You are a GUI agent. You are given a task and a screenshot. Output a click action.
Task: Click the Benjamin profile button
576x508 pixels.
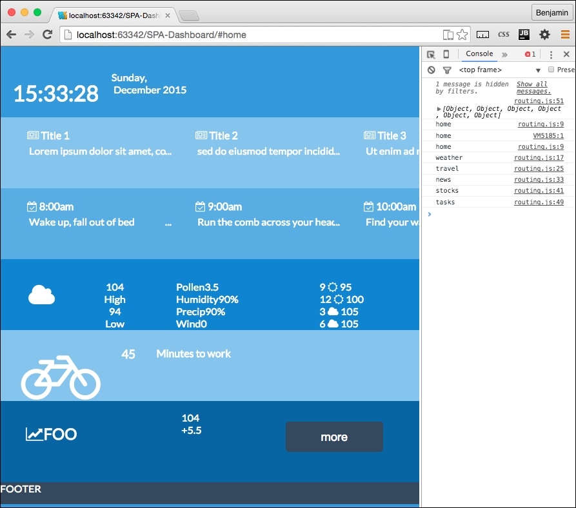coord(551,12)
